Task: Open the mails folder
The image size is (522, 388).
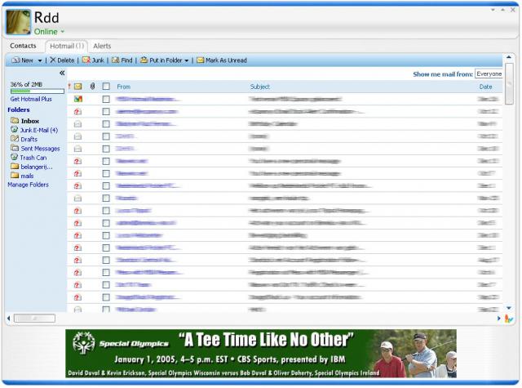Action: pyautogui.click(x=22, y=176)
